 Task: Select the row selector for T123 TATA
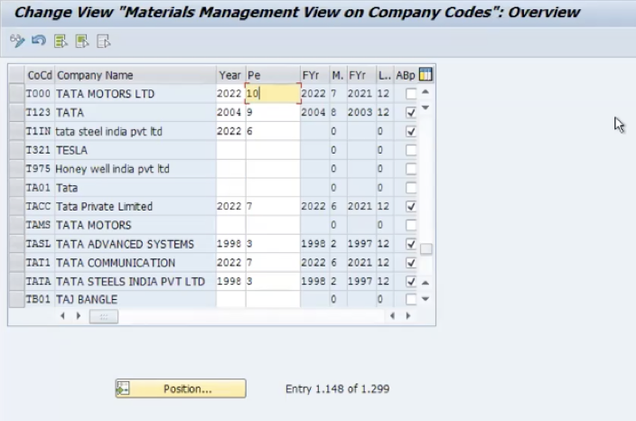(16, 112)
